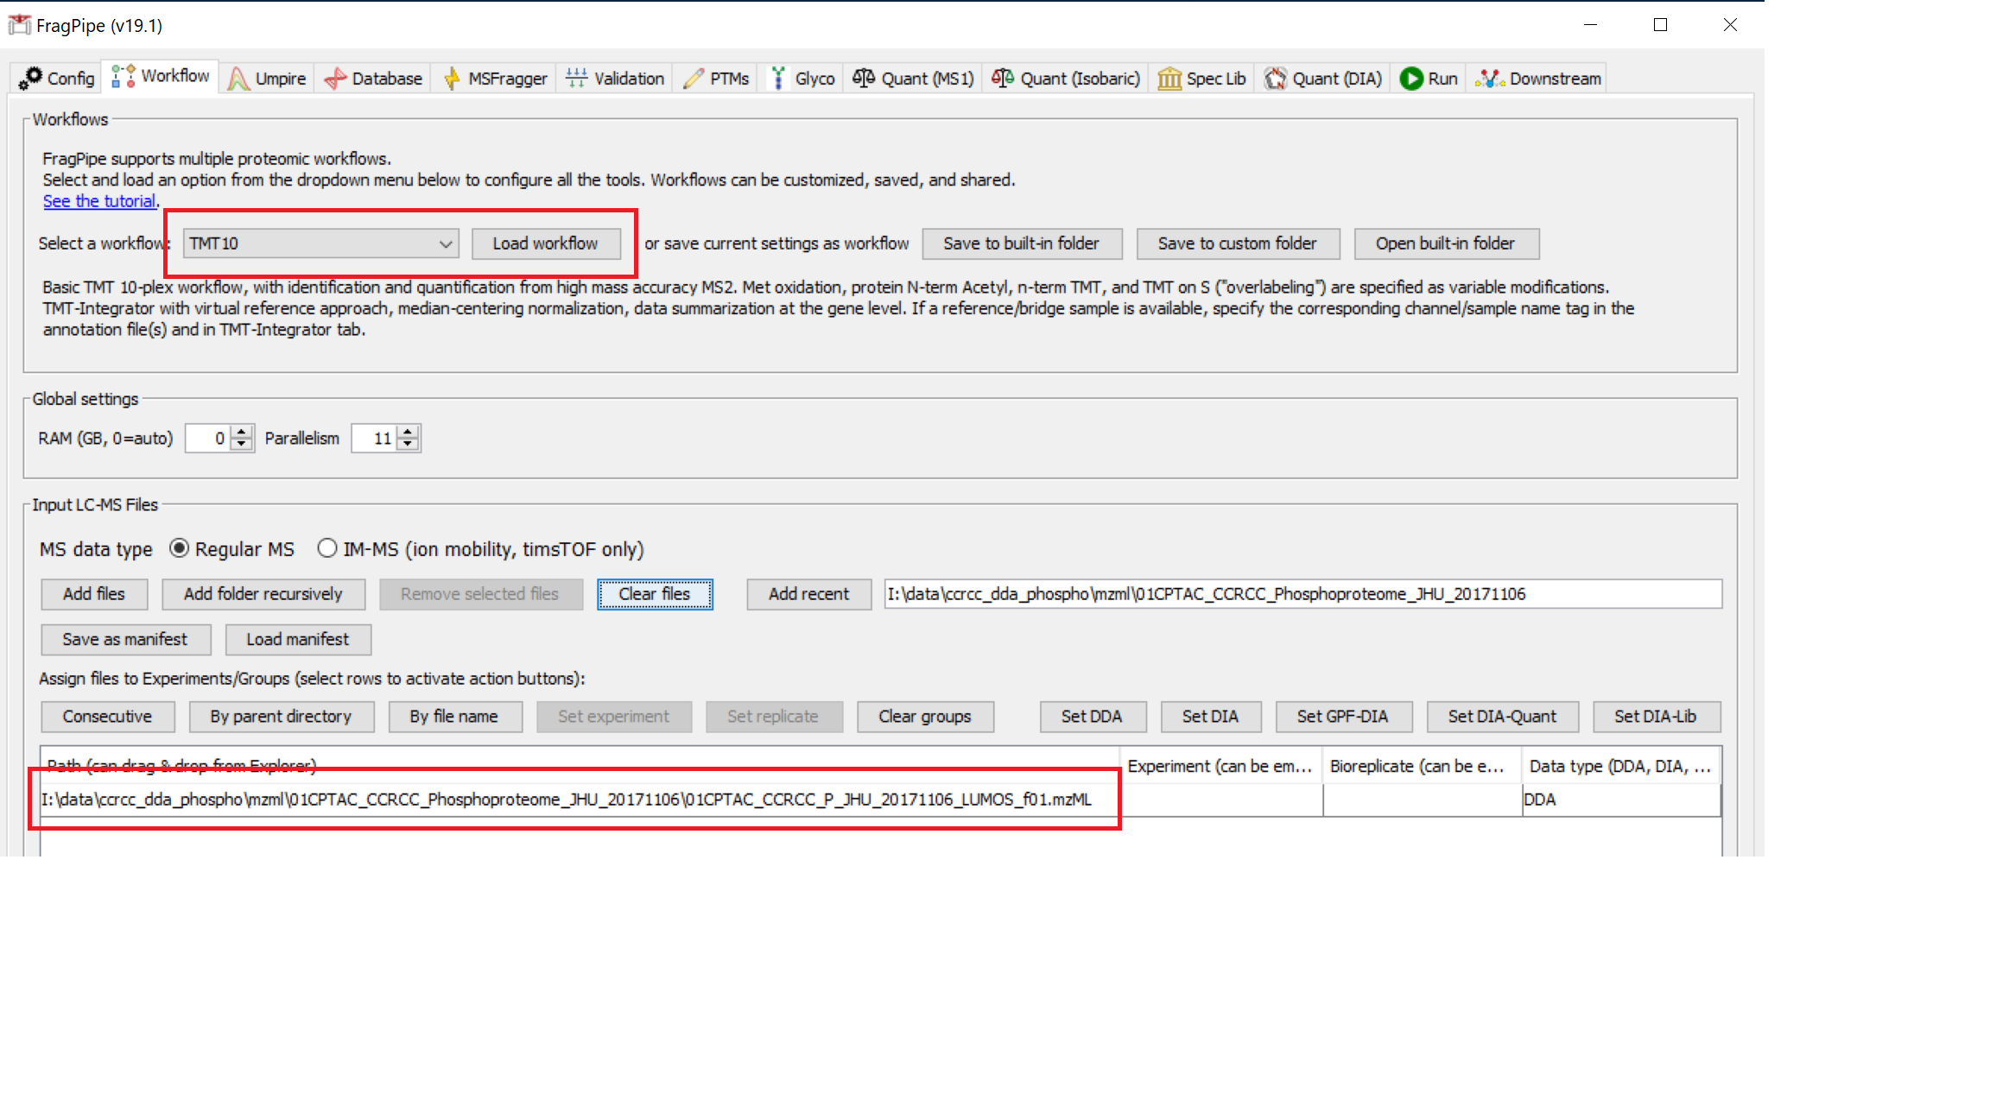This screenshot has width=1990, height=1119.
Task: Click the green Run play icon
Action: point(1411,79)
